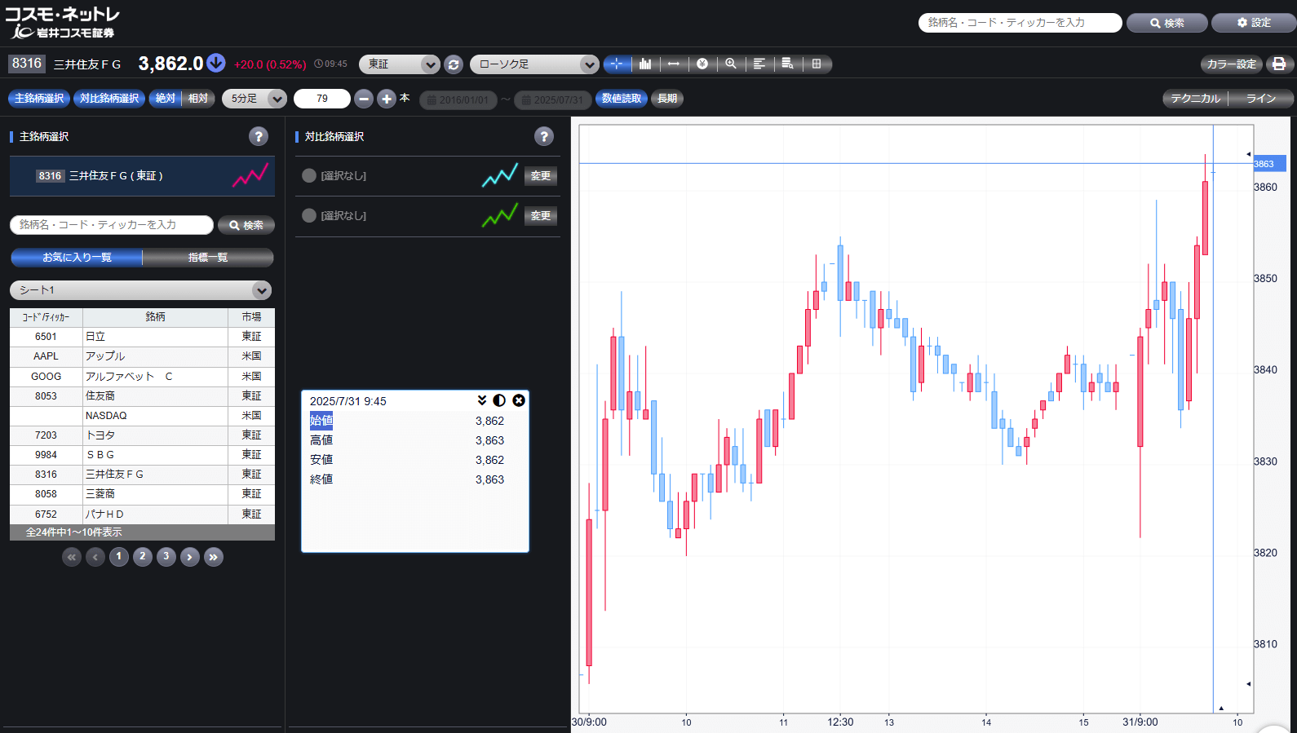The height and width of the screenshot is (733, 1297).
Task: Switch to the 指標一覧 tab
Action: click(208, 258)
